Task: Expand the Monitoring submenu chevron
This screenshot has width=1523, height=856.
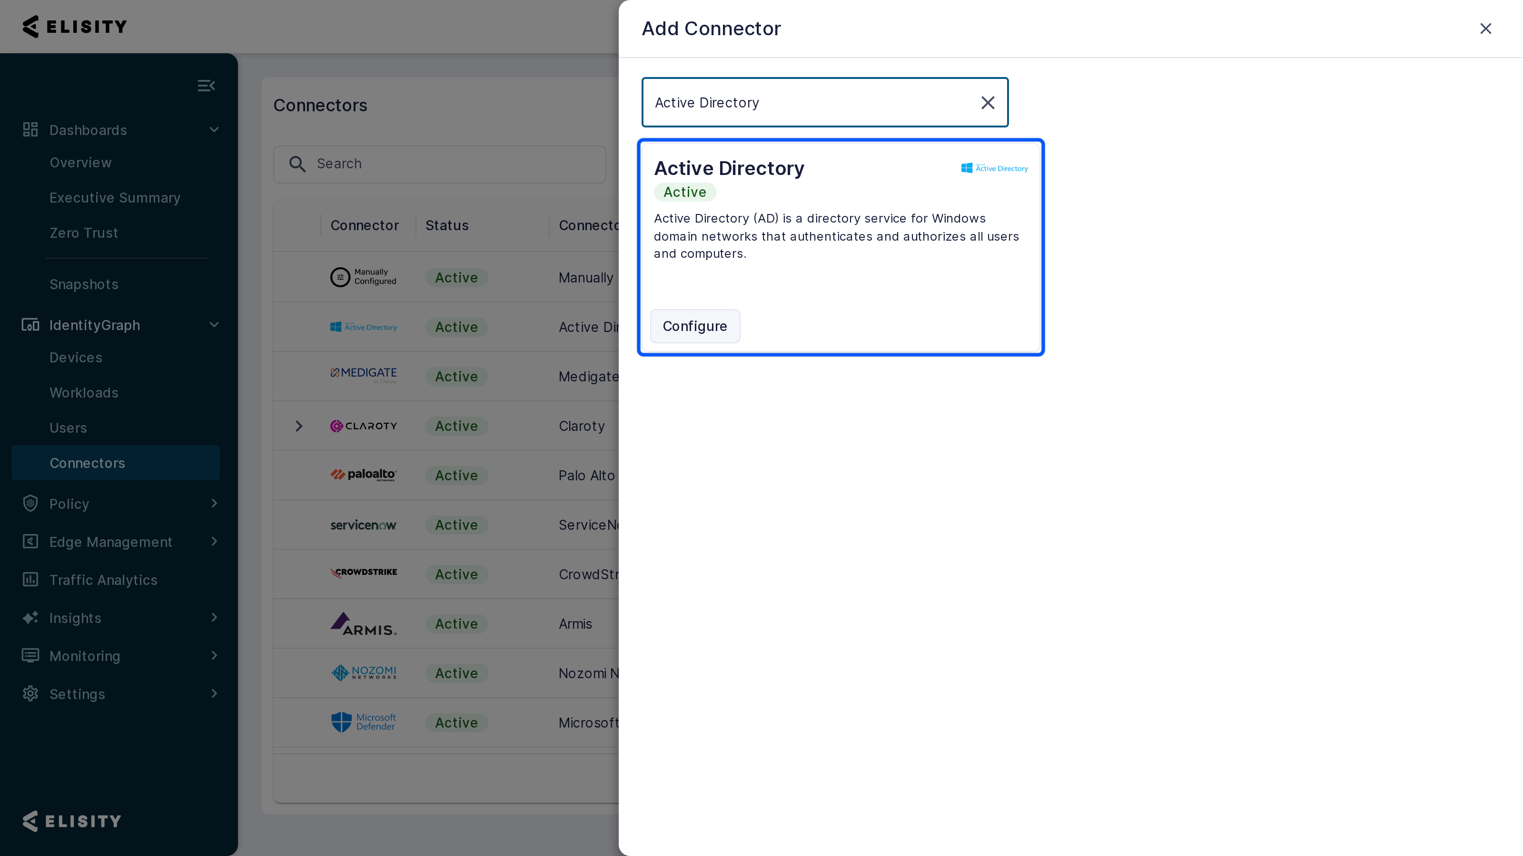Action: pyautogui.click(x=214, y=655)
